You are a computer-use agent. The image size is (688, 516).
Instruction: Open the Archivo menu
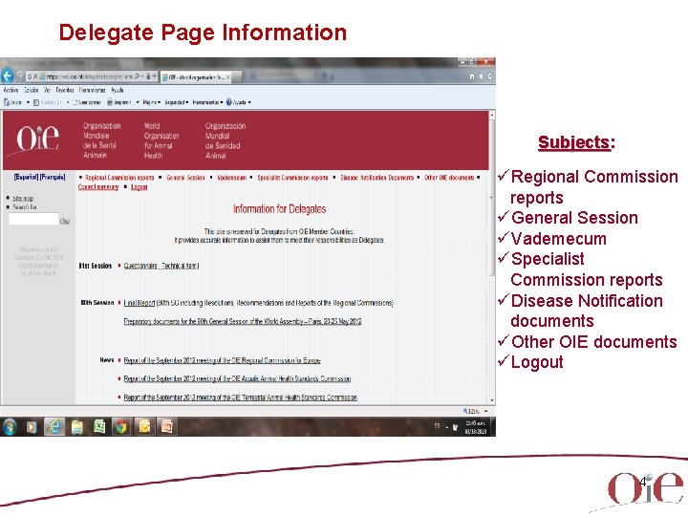coord(11,90)
